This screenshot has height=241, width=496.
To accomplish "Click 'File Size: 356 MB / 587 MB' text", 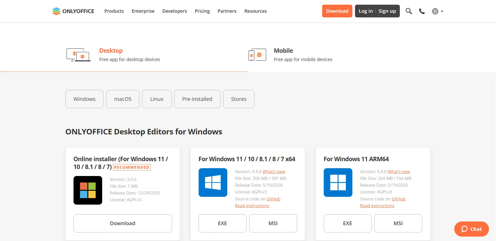I will [261, 178].
